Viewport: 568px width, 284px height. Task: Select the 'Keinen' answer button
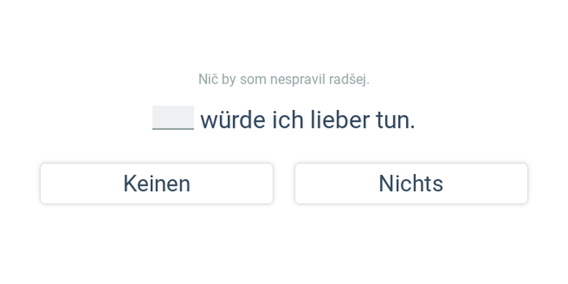[x=156, y=184]
